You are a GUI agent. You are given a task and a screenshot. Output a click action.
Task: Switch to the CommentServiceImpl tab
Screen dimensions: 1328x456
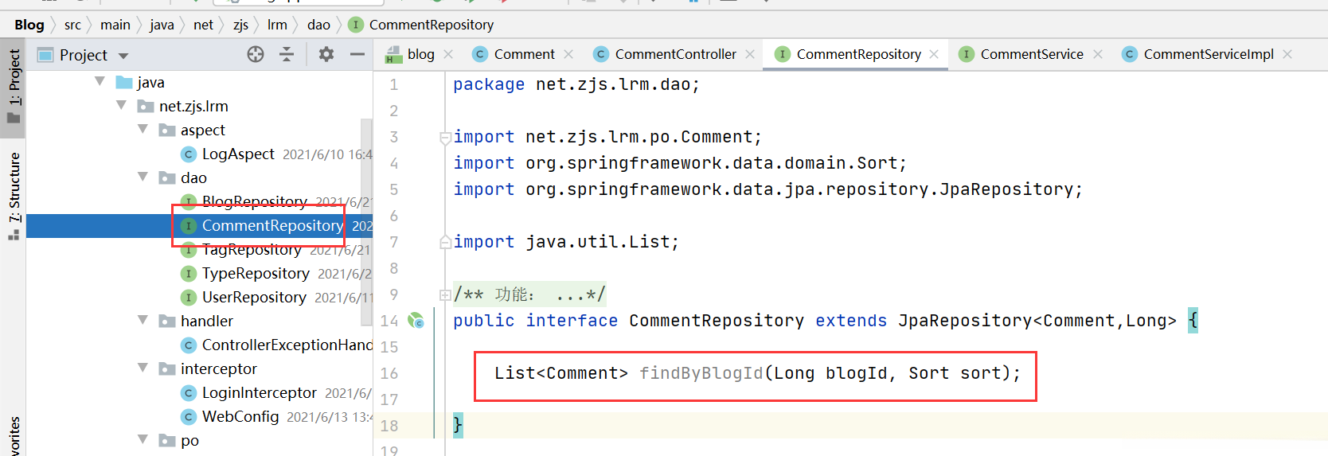(1208, 54)
